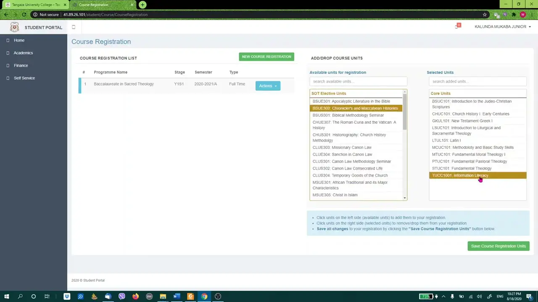Open the Chrome profile avatar

(x=522, y=15)
